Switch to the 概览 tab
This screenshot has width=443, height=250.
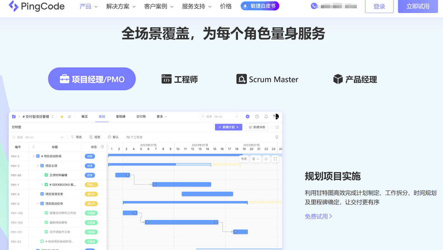[x=85, y=117]
